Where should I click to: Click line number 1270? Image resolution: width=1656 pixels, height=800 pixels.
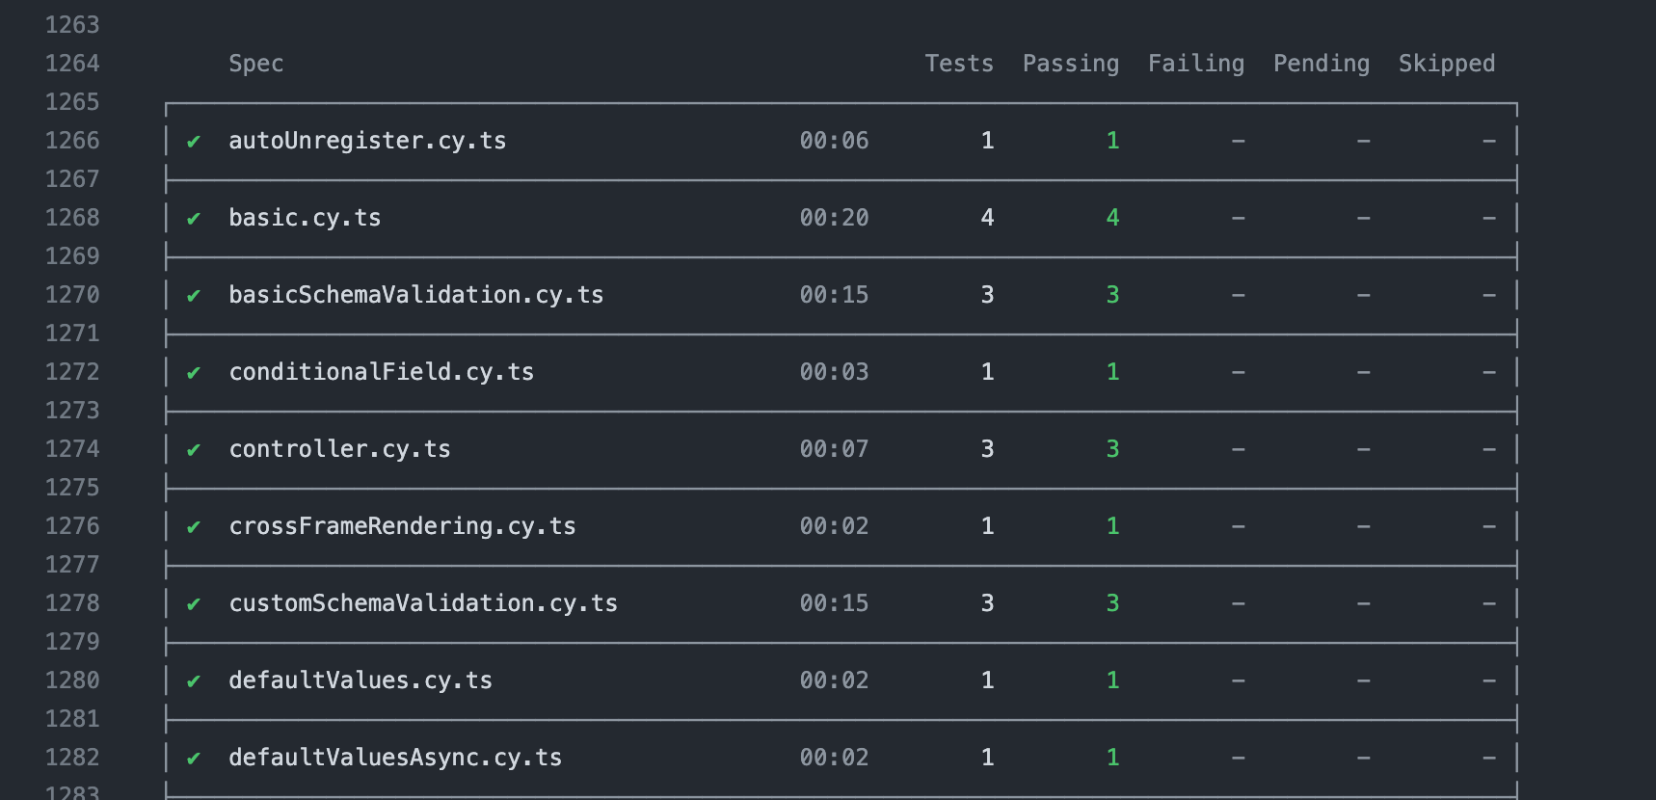(x=72, y=295)
